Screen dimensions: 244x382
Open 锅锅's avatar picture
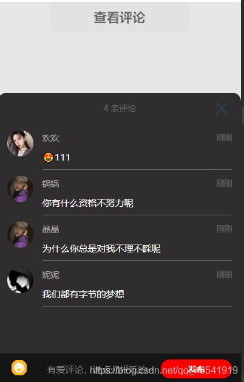[x=20, y=189]
